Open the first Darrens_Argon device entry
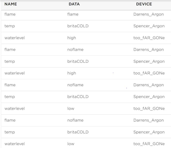The image size is (171, 148). click(149, 14)
